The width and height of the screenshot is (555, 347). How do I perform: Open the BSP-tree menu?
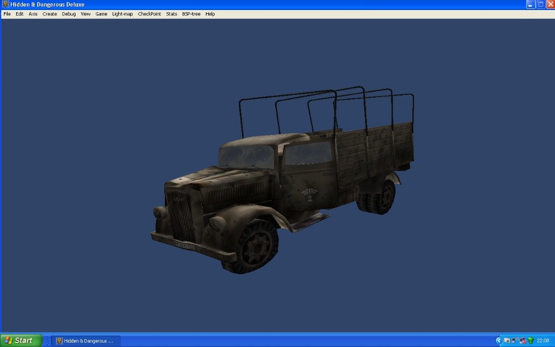point(191,14)
